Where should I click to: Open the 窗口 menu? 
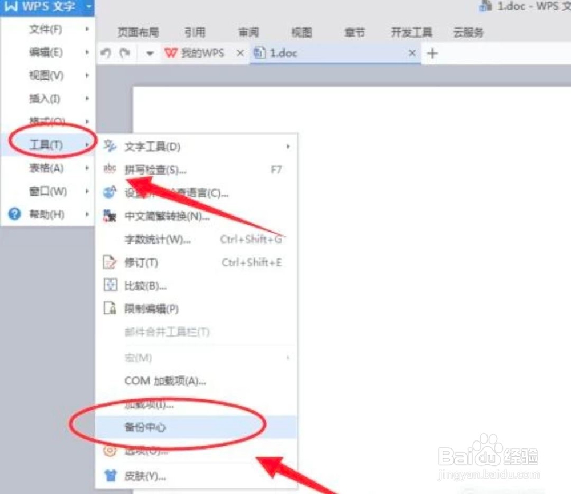[45, 191]
